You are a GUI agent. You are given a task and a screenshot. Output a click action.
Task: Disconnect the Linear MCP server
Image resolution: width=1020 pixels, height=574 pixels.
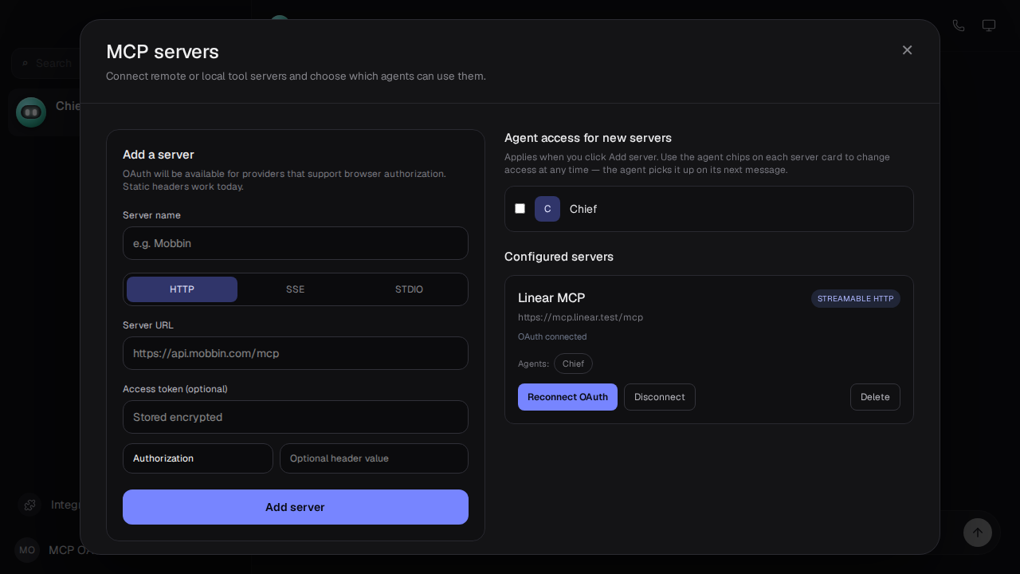660,397
